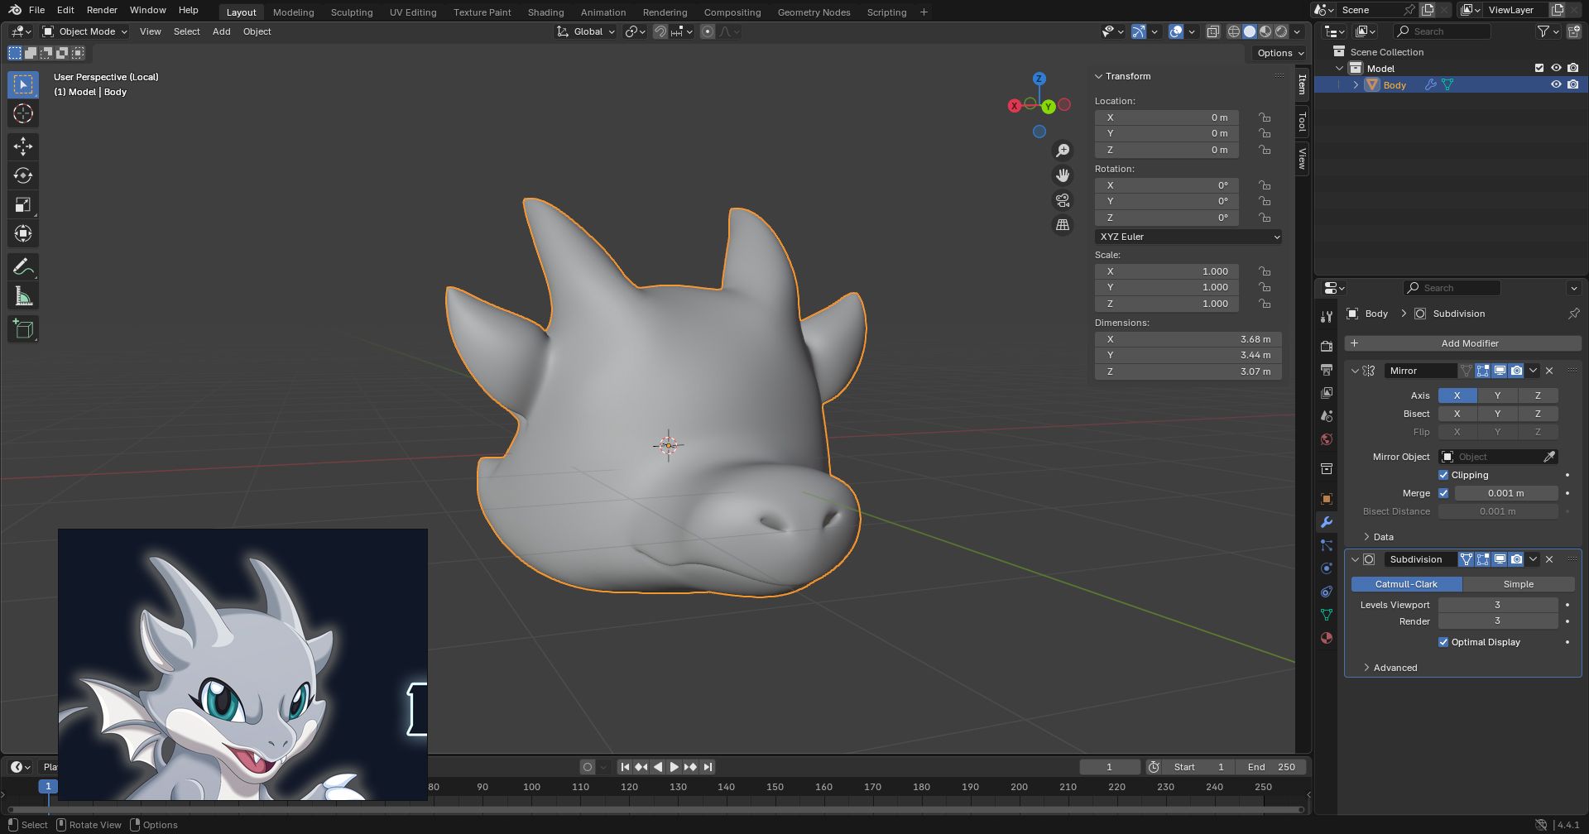Toggle pin icon in properties breadcrumb

pos(1573,314)
